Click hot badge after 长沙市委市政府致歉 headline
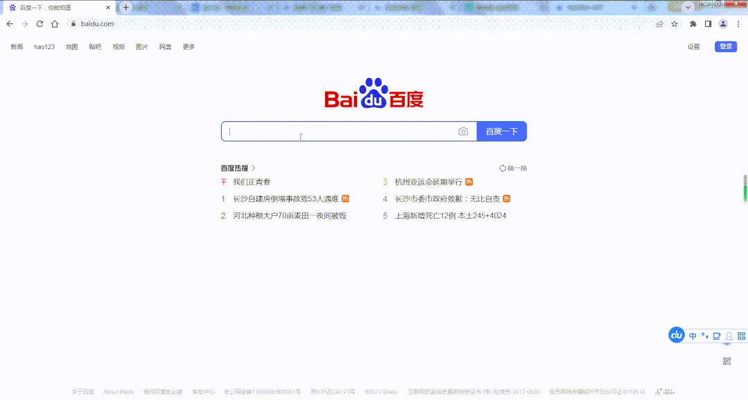This screenshot has width=748, height=400. [507, 199]
